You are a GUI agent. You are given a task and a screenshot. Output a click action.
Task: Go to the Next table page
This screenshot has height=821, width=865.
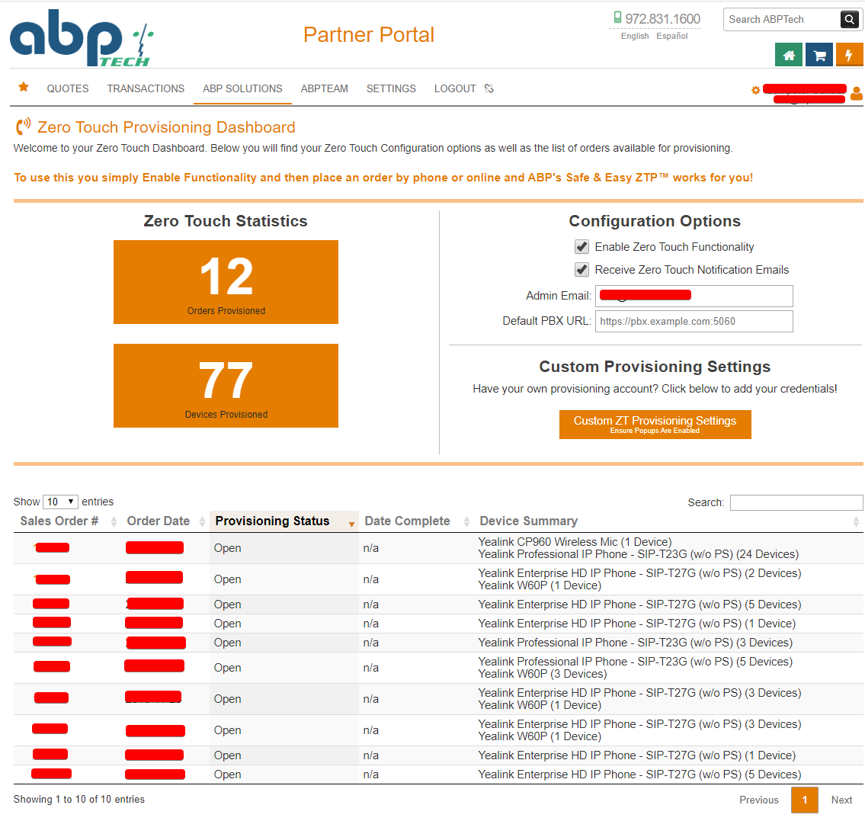841,800
